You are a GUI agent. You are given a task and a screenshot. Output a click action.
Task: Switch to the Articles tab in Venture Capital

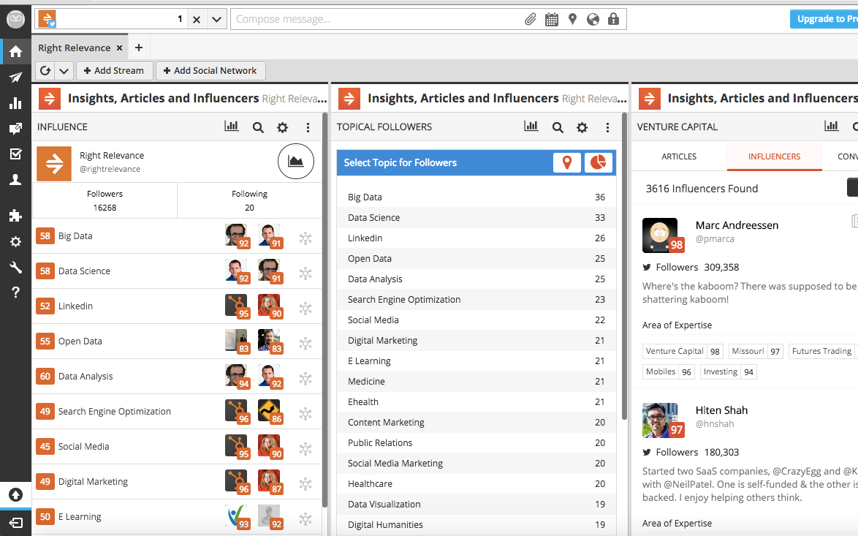[x=678, y=156]
